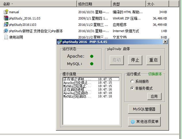
Task: Click the Internet shortcut icon for phpStudy新特征
Action: tap(6, 31)
